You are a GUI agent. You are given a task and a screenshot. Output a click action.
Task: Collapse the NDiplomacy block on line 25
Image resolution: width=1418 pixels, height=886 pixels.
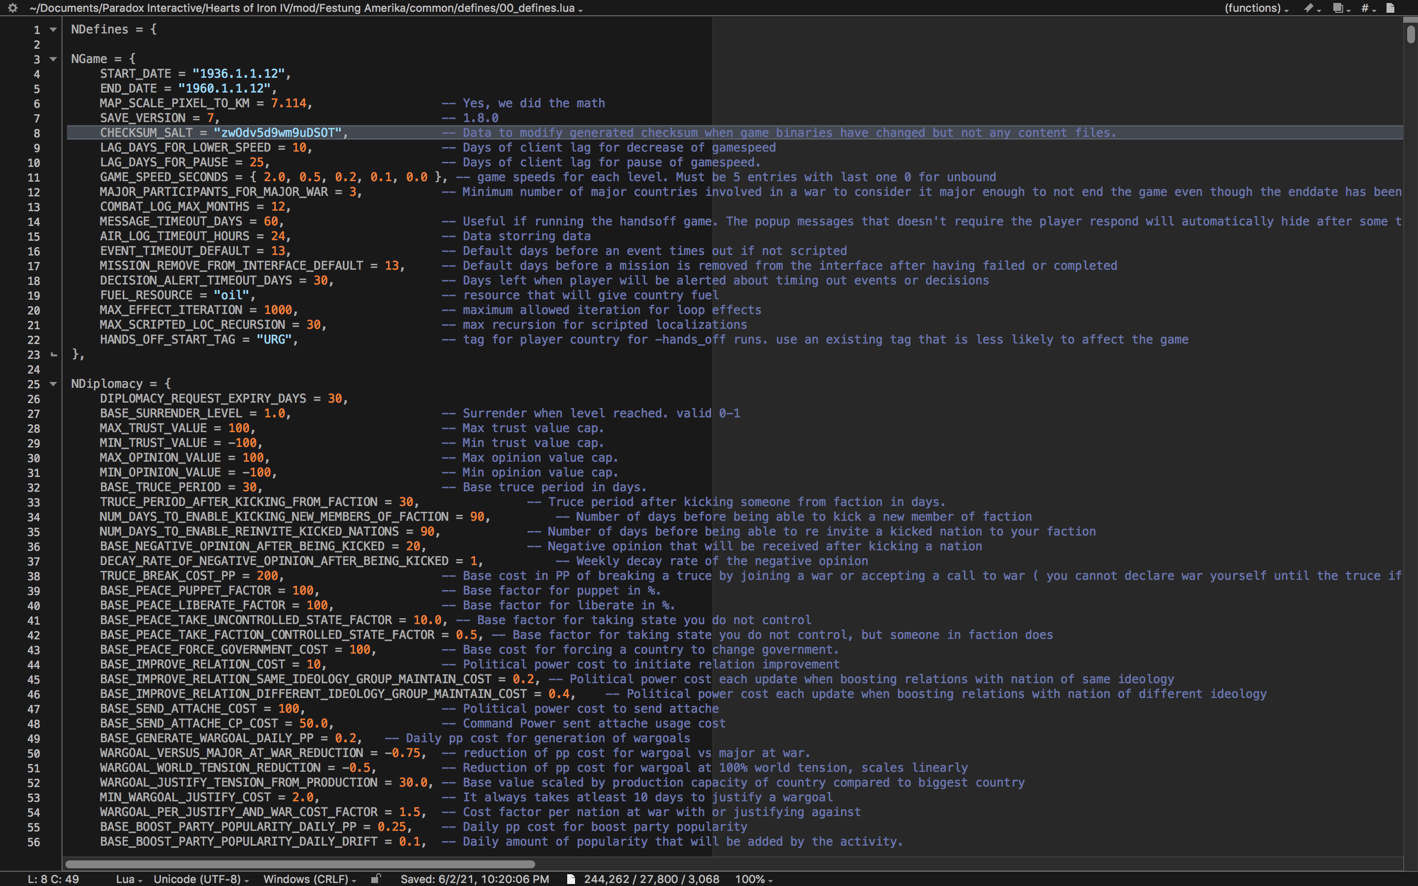click(x=53, y=384)
